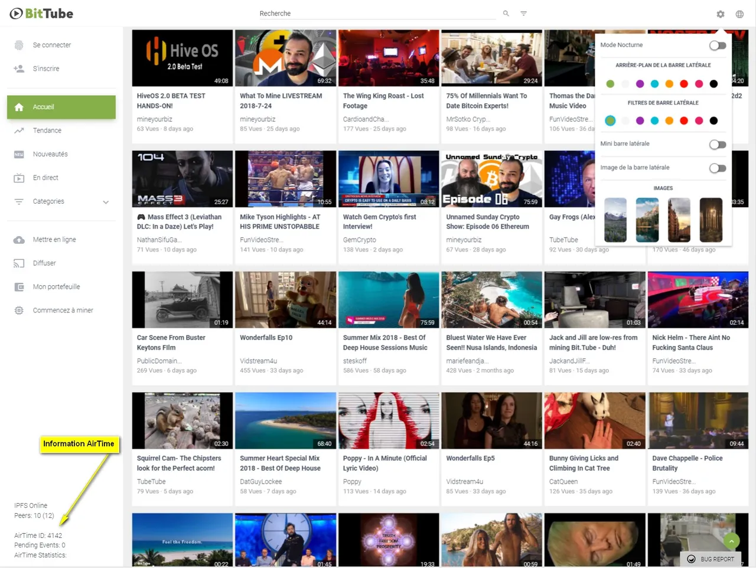Pick red sidebar filter color swatch
The image size is (756, 568).
pyautogui.click(x=684, y=120)
